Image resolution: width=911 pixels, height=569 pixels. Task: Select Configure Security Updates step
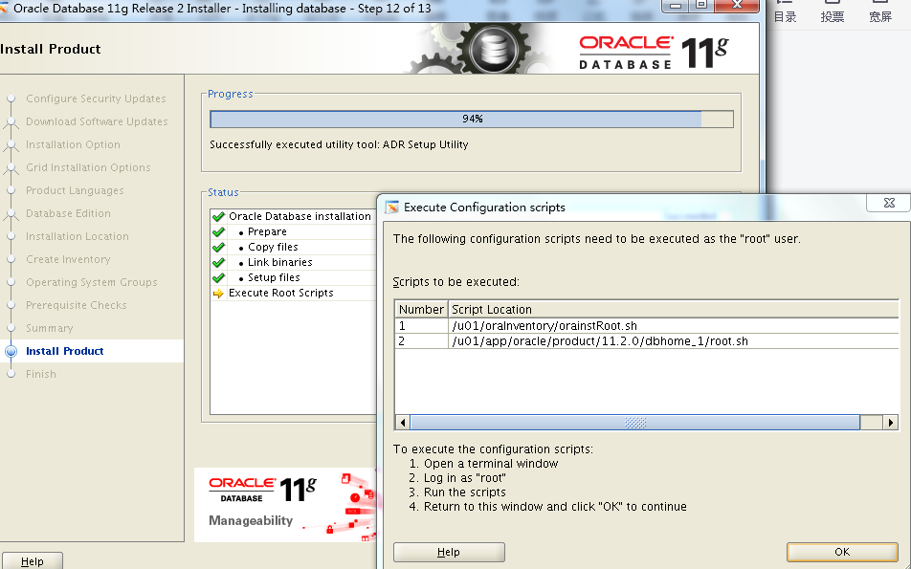96,98
